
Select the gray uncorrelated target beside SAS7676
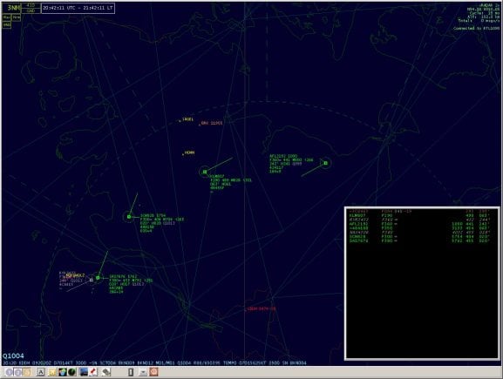point(92,280)
